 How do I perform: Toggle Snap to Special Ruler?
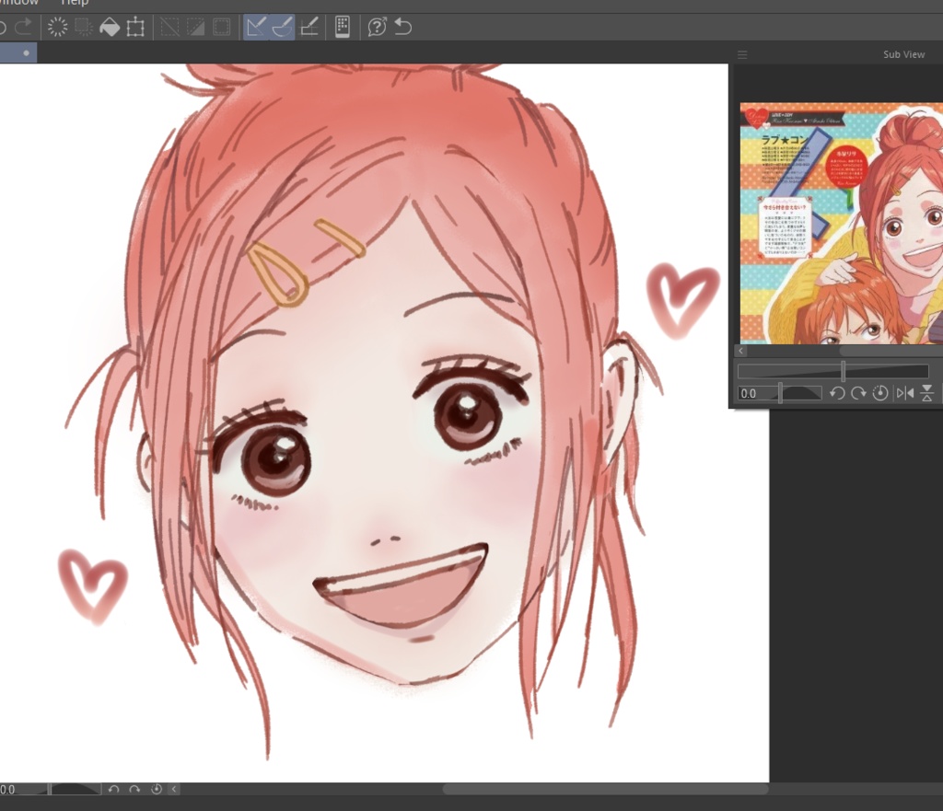282,27
